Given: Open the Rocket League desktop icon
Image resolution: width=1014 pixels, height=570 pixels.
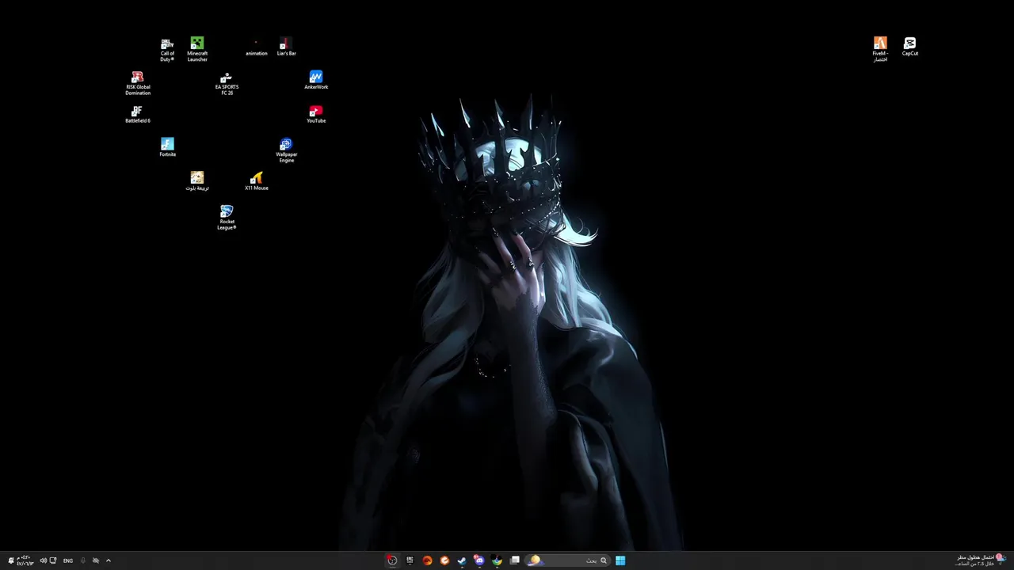Looking at the screenshot, I should (227, 218).
